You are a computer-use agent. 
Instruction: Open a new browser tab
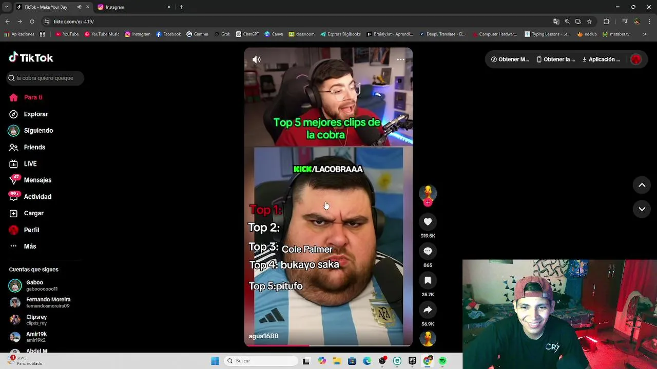pyautogui.click(x=181, y=7)
